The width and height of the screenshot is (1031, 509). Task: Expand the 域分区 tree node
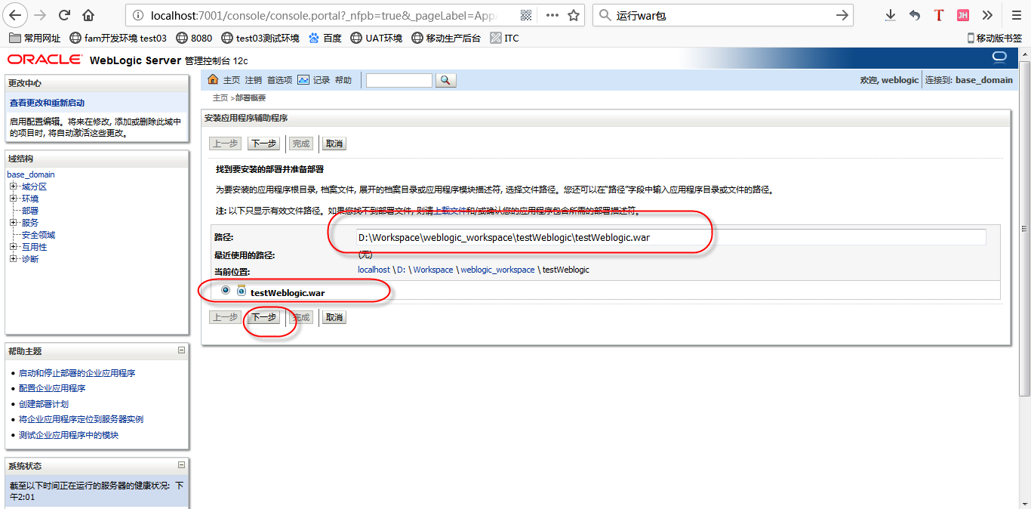point(13,187)
